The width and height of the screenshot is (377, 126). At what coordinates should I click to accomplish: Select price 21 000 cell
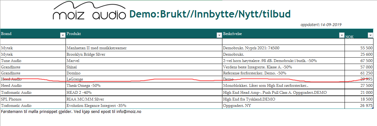click(359, 93)
